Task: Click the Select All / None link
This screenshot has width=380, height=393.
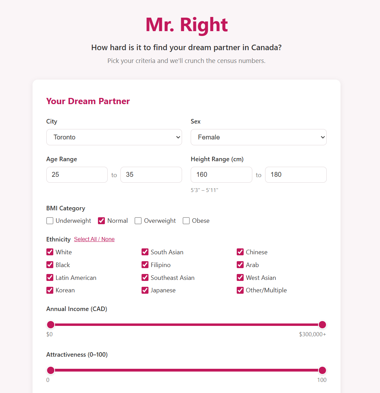Action: [94, 239]
